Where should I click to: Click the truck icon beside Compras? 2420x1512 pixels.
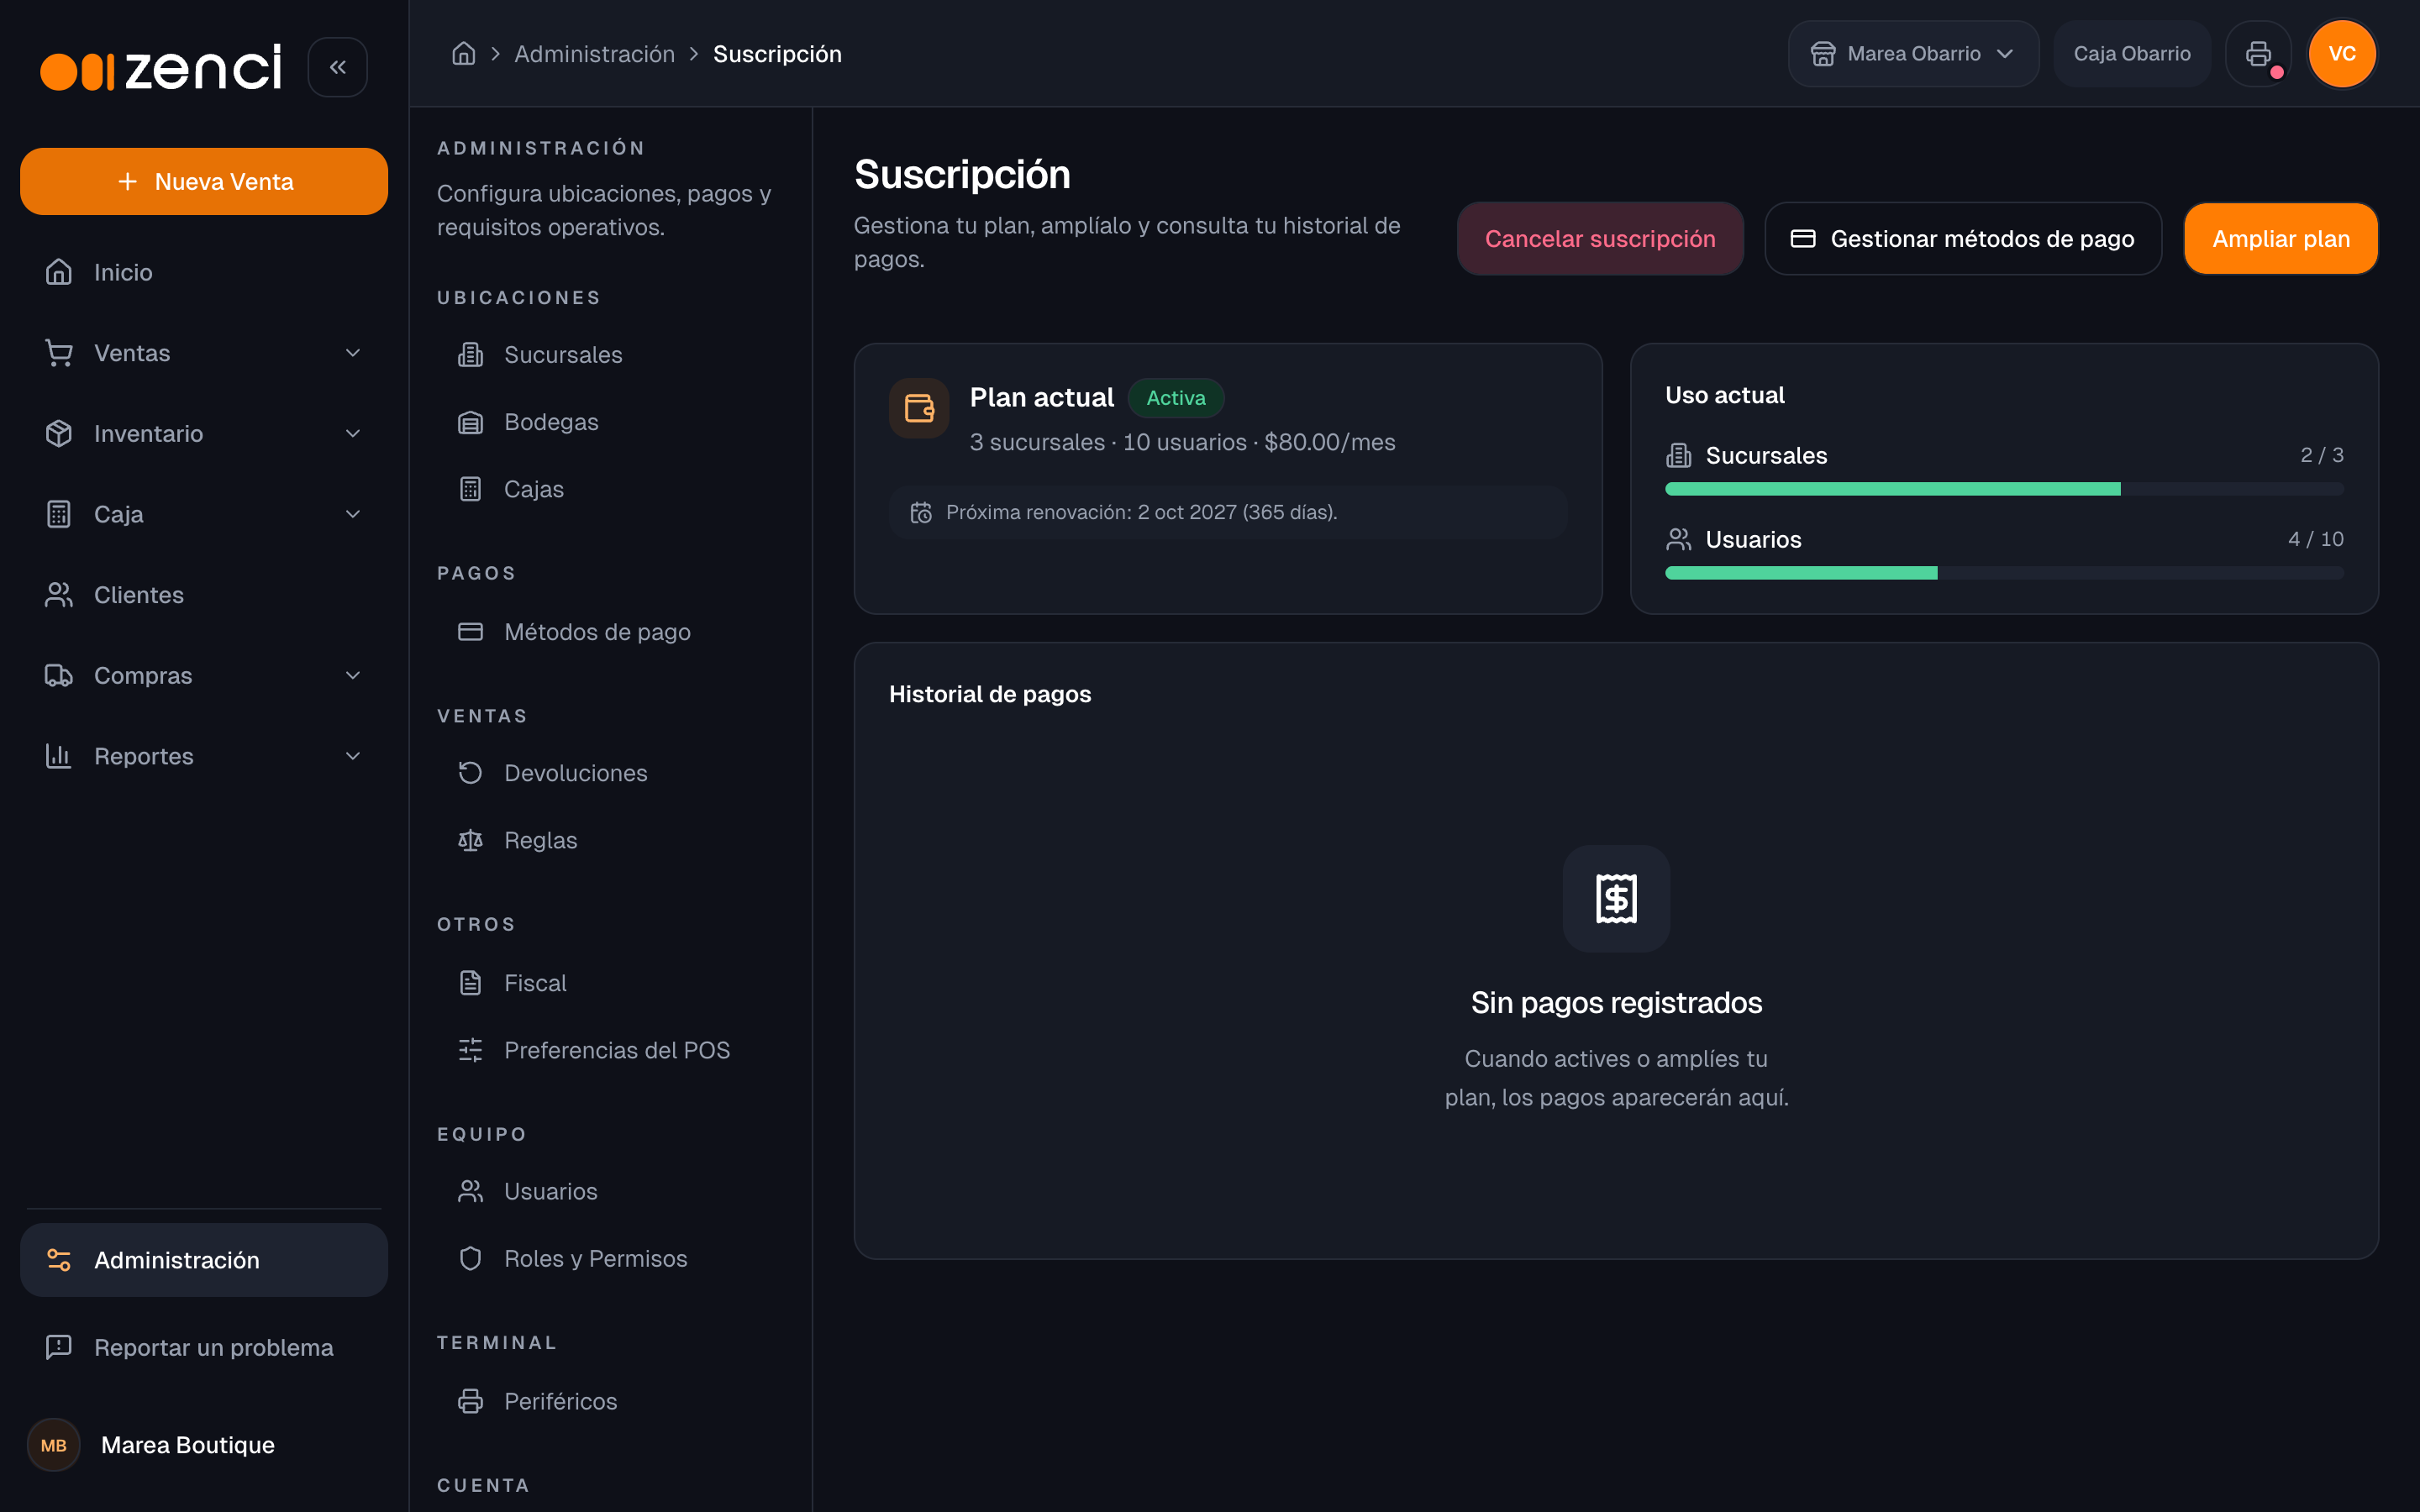59,675
